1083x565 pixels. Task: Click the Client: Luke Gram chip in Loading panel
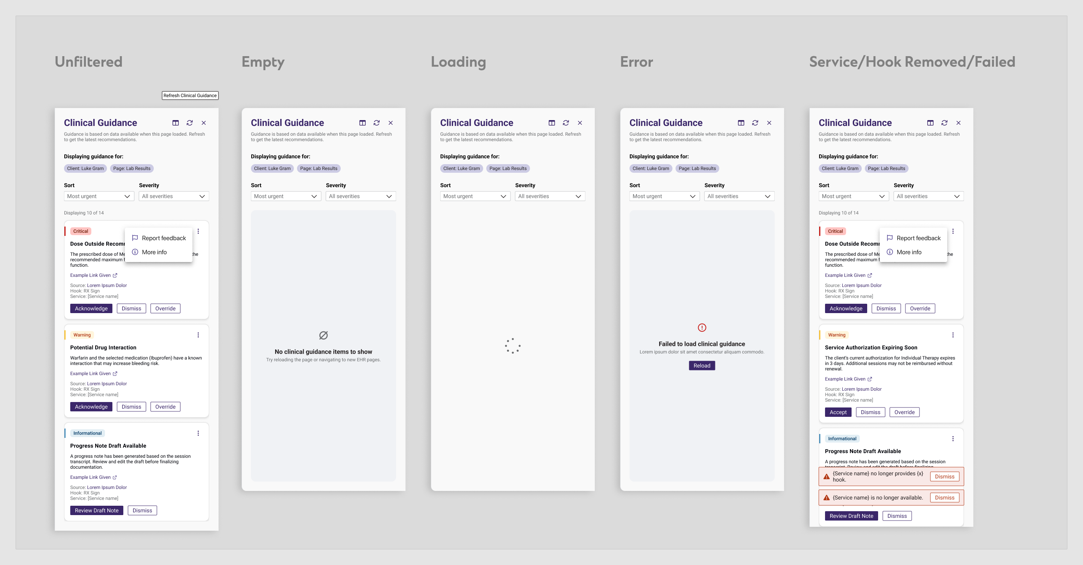pos(462,168)
